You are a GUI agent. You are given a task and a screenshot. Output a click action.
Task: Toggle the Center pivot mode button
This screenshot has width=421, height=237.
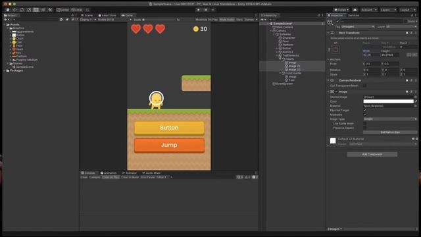pos(63,10)
